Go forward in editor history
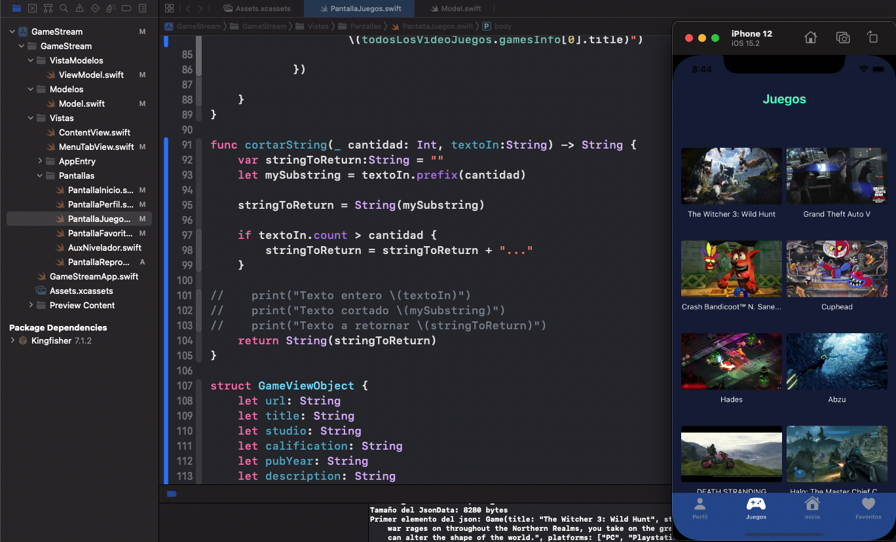 [200, 9]
